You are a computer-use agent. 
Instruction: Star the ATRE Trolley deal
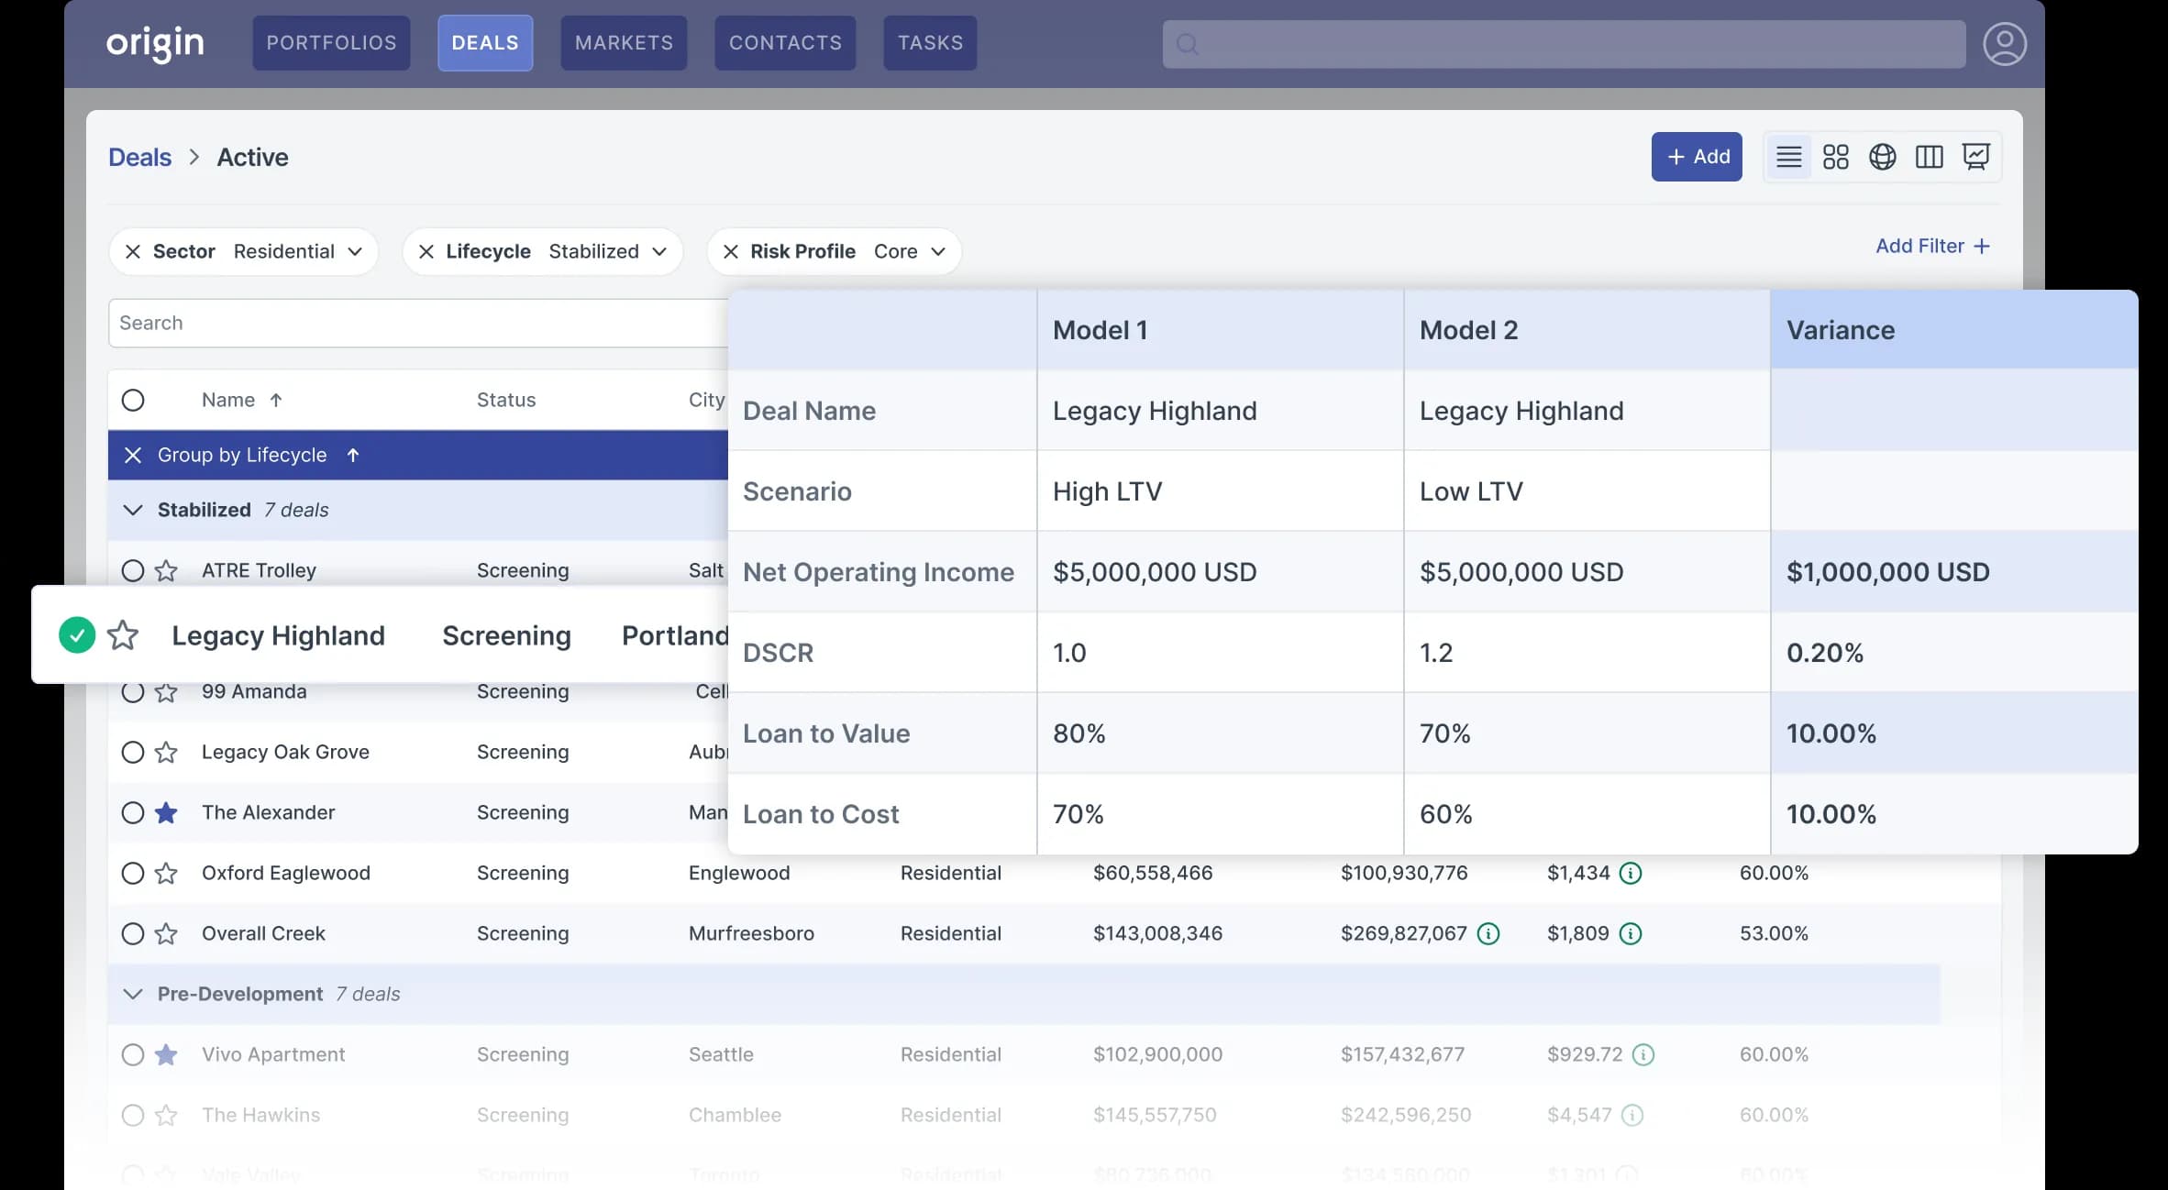166,570
